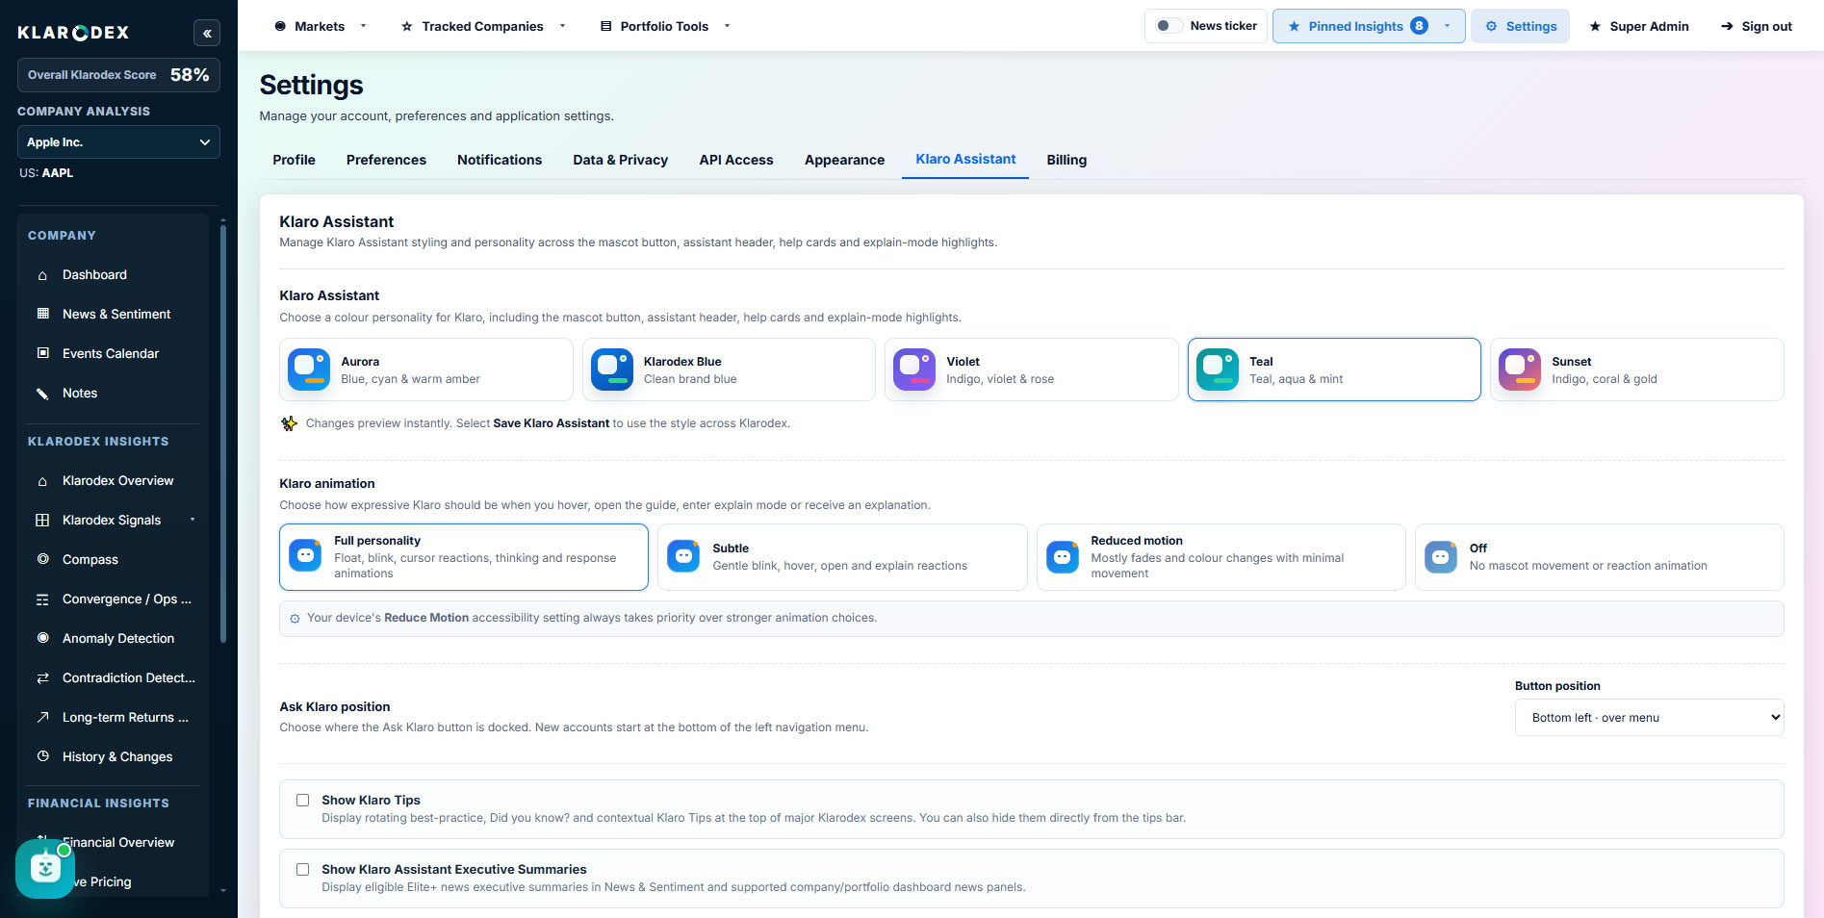Click the Dashboard home icon
The width and height of the screenshot is (1824, 918).
coord(42,275)
